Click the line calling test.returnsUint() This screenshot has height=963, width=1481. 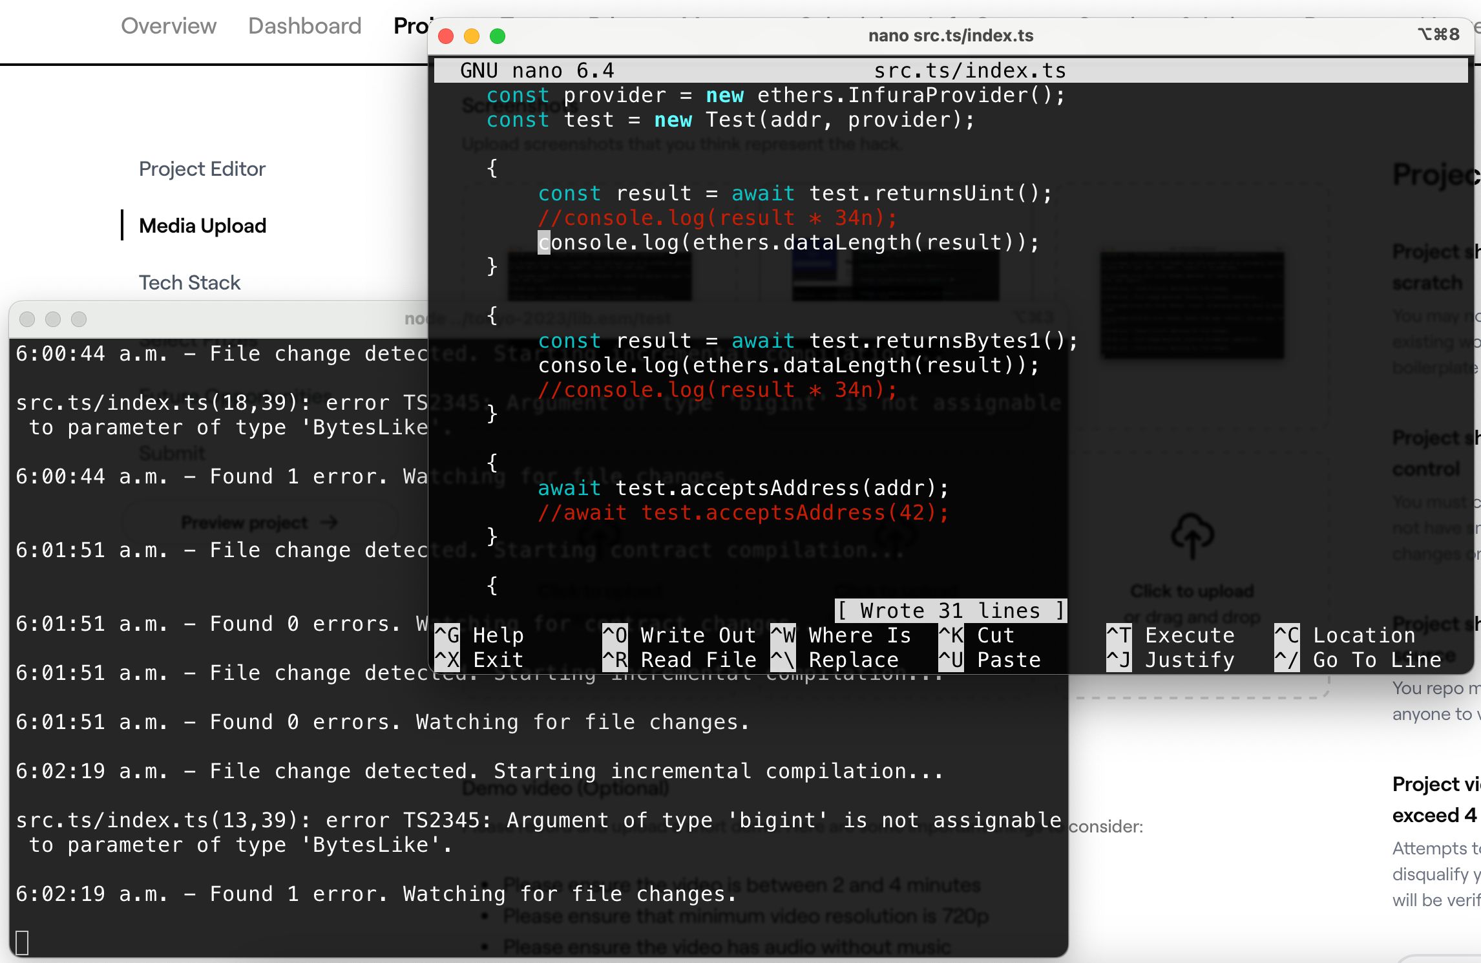click(795, 193)
